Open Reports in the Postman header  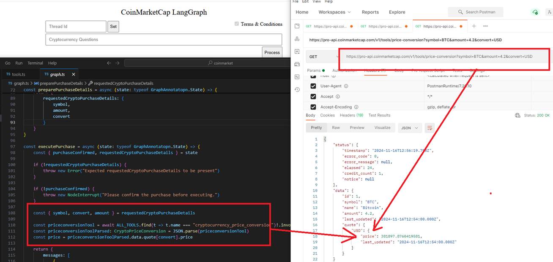click(x=370, y=12)
